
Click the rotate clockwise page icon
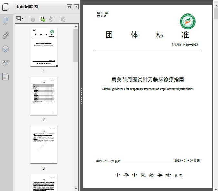coord(62,19)
